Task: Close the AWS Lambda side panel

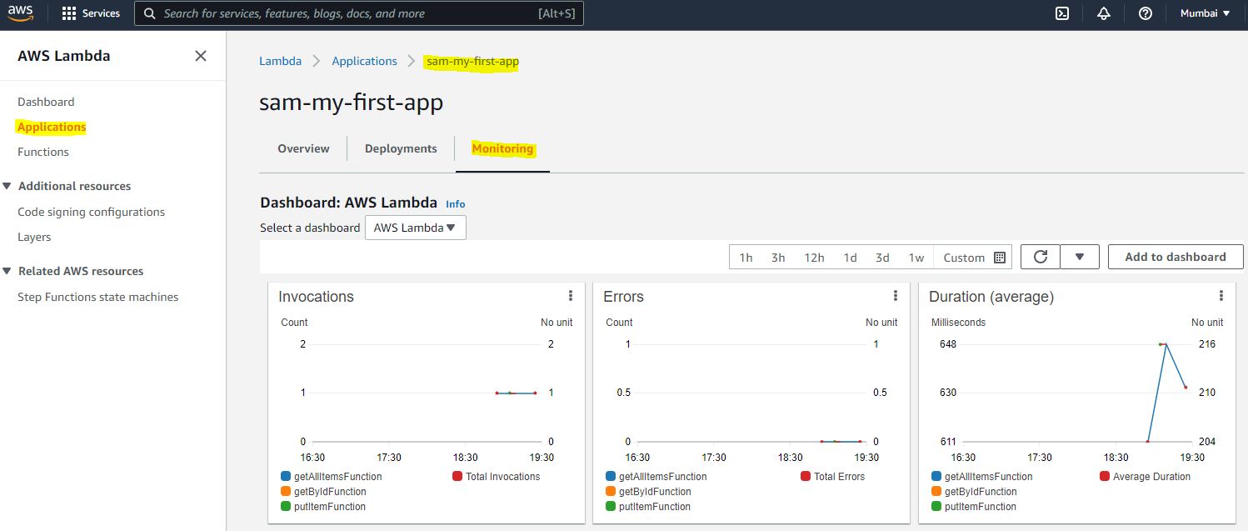Action: tap(200, 56)
